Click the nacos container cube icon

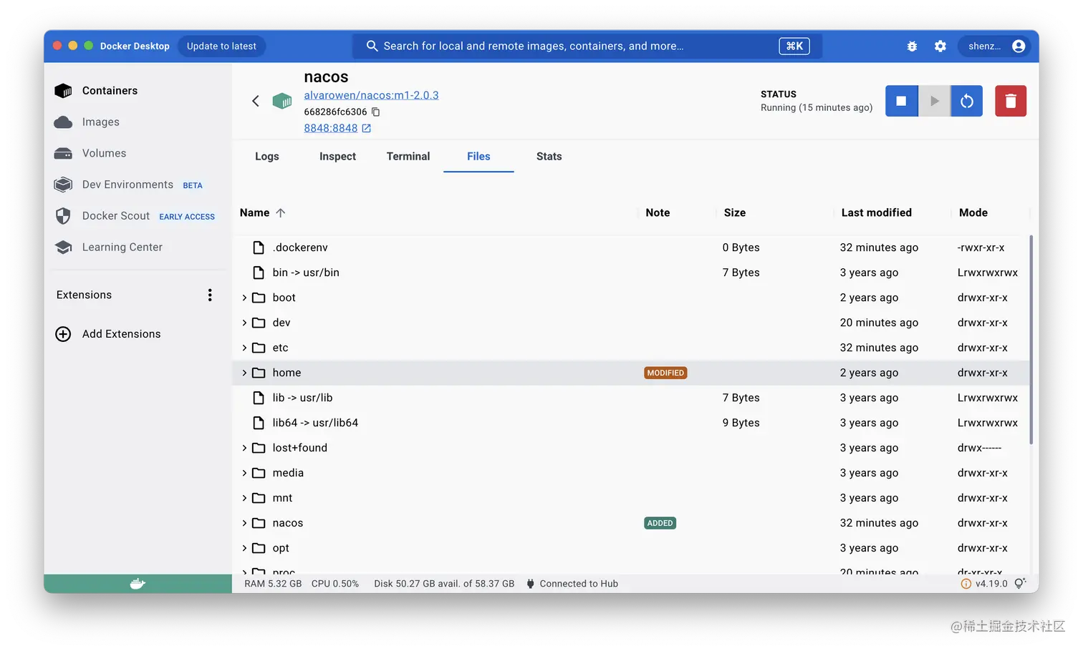coord(282,101)
